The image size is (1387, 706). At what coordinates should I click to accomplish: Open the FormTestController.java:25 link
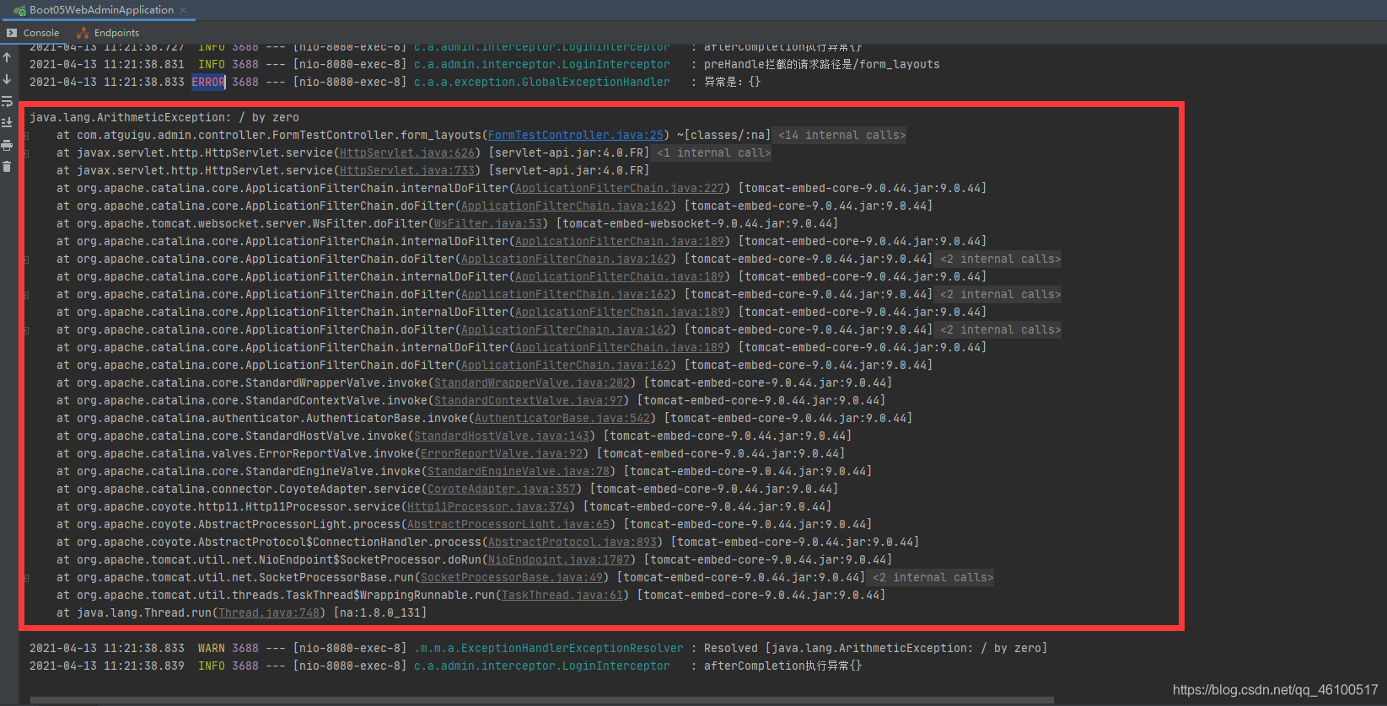pyautogui.click(x=576, y=135)
